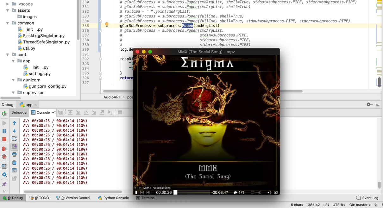Hide the Debug tool window
Image resolution: width=383 pixels, height=208 pixels.
[377, 104]
